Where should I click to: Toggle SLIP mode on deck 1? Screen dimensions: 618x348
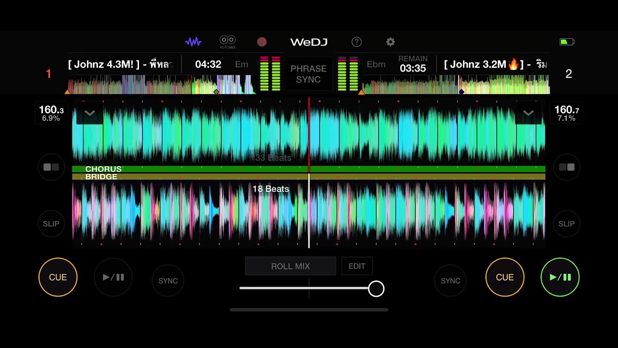[x=51, y=224]
